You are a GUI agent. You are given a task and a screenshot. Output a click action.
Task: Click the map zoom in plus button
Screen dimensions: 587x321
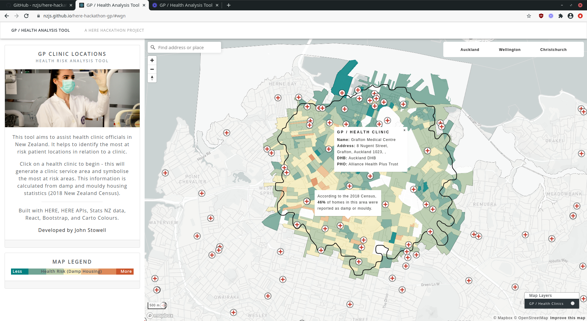coord(152,60)
